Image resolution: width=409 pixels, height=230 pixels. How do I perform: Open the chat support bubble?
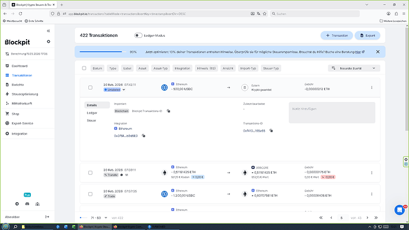tap(400, 210)
